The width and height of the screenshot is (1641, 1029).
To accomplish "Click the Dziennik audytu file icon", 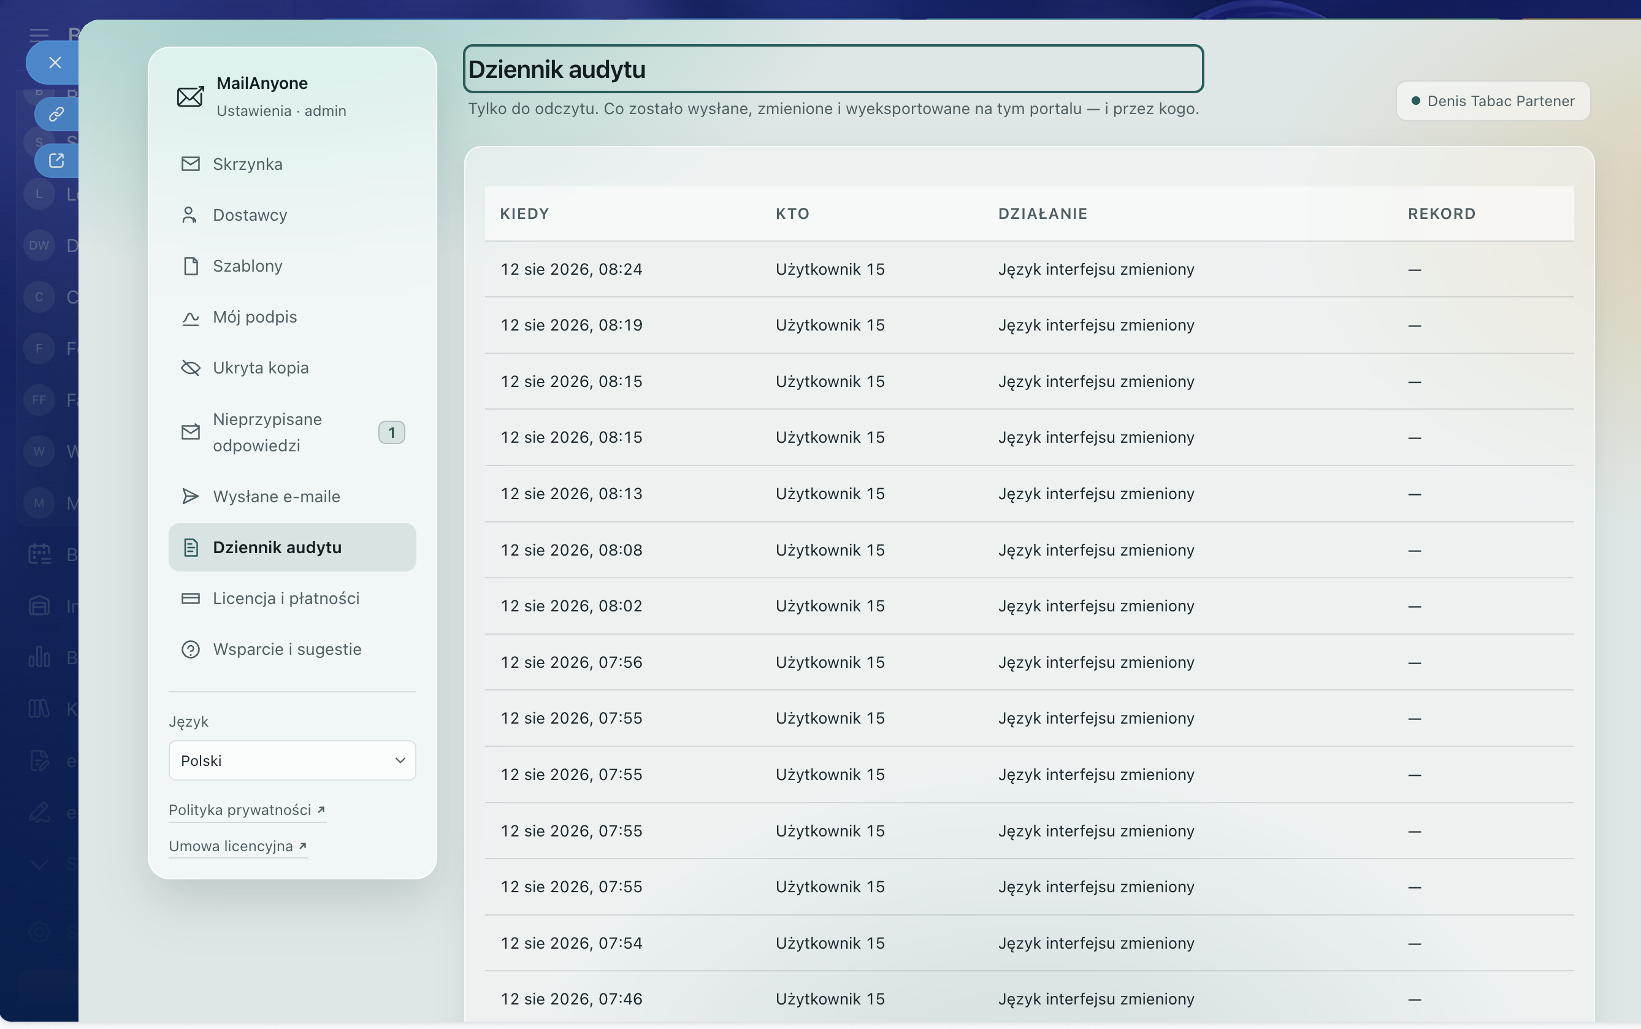I will coord(191,548).
